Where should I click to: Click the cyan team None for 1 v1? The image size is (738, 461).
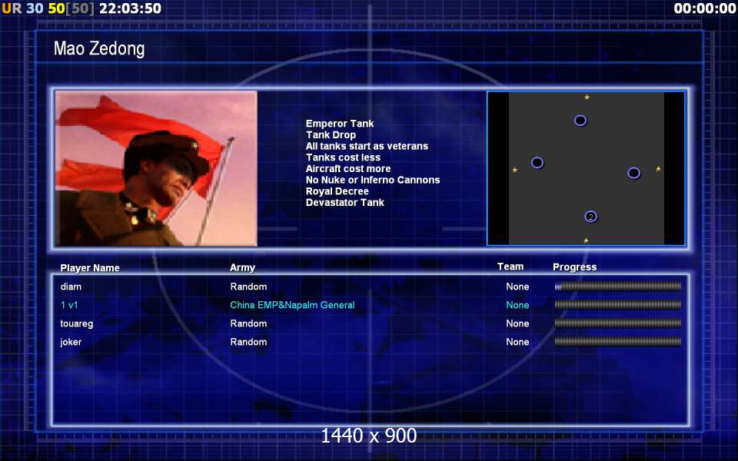tap(517, 305)
